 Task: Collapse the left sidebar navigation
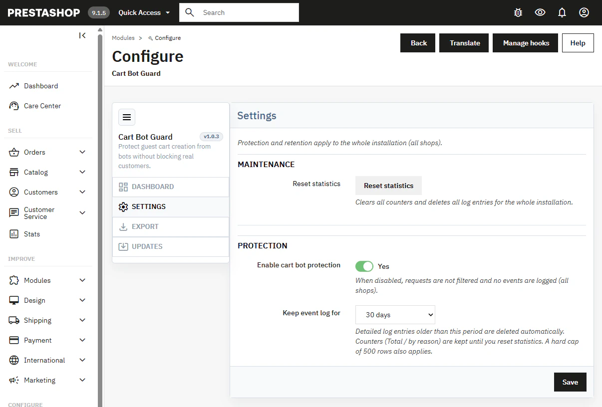tap(82, 35)
